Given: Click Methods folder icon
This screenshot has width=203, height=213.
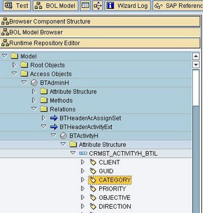Looking at the screenshot, I should click(x=44, y=101).
